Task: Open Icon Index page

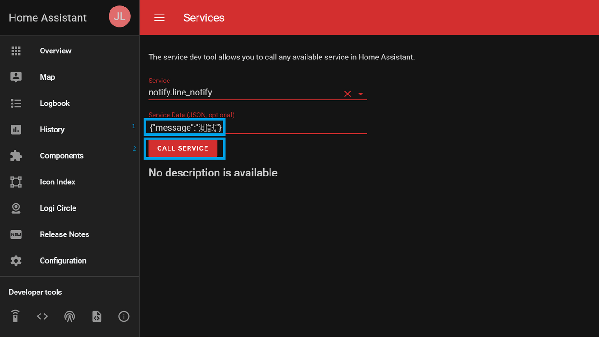Action: point(70,182)
